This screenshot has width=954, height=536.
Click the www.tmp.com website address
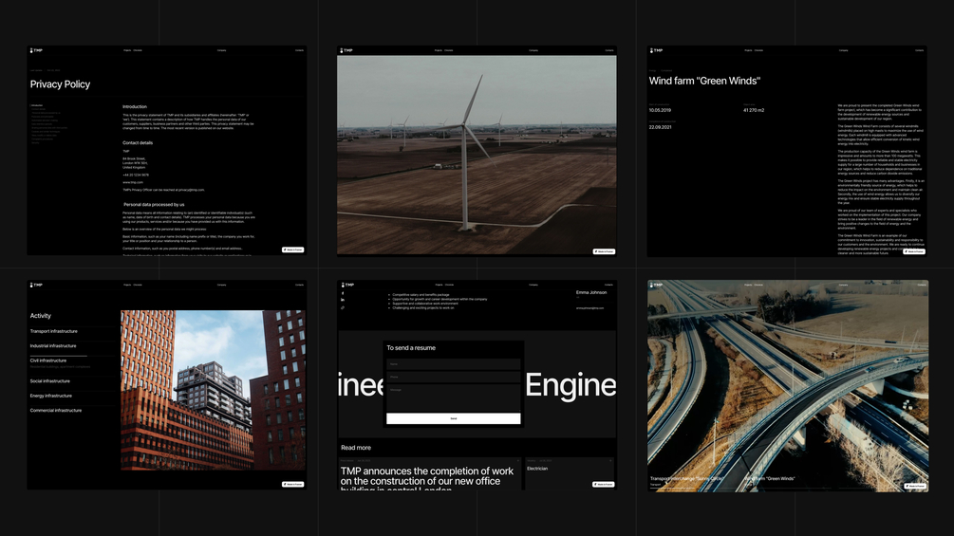[133, 182]
